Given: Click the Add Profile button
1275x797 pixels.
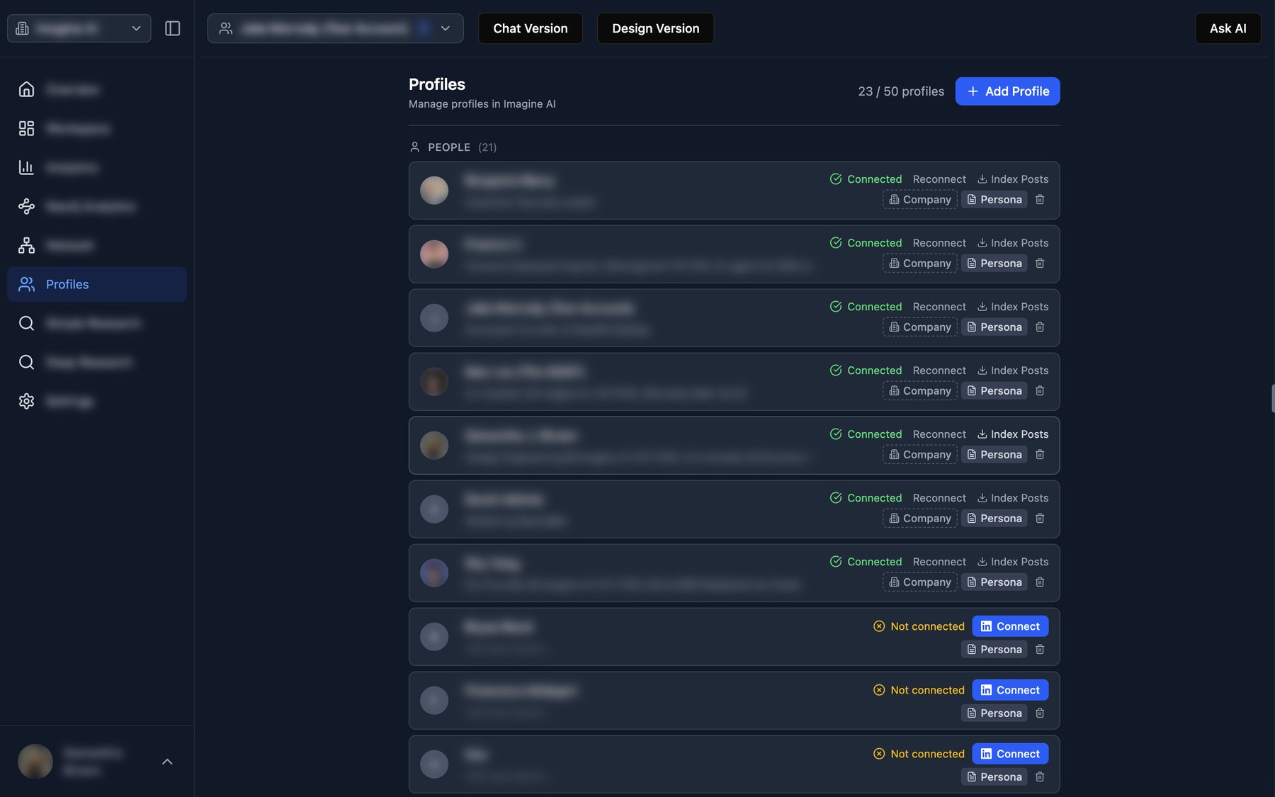Looking at the screenshot, I should click(x=1007, y=91).
